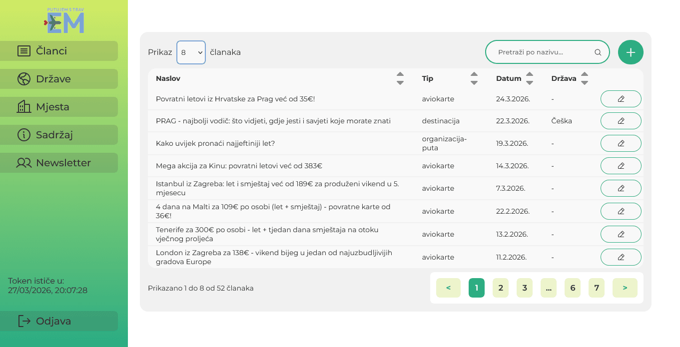Image resolution: width=680 pixels, height=347 pixels.
Task: Click the magnifying glass search icon
Action: coord(598,52)
